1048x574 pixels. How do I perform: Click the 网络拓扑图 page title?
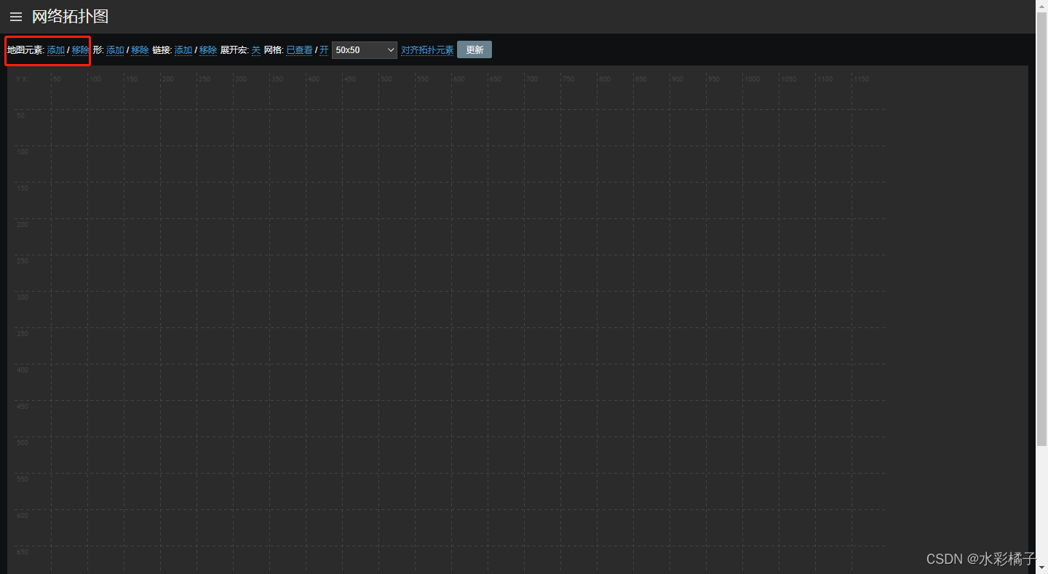[70, 17]
